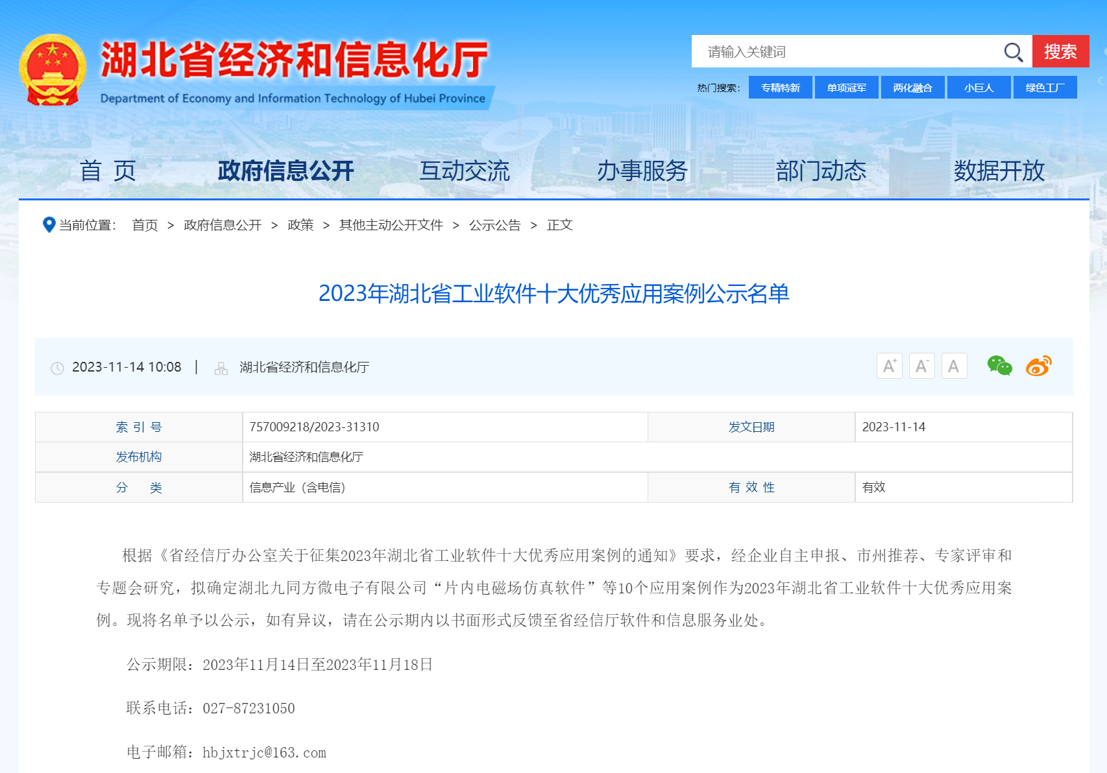The width and height of the screenshot is (1107, 773).
Task: Click the blue location pin icon
Action: [x=49, y=225]
